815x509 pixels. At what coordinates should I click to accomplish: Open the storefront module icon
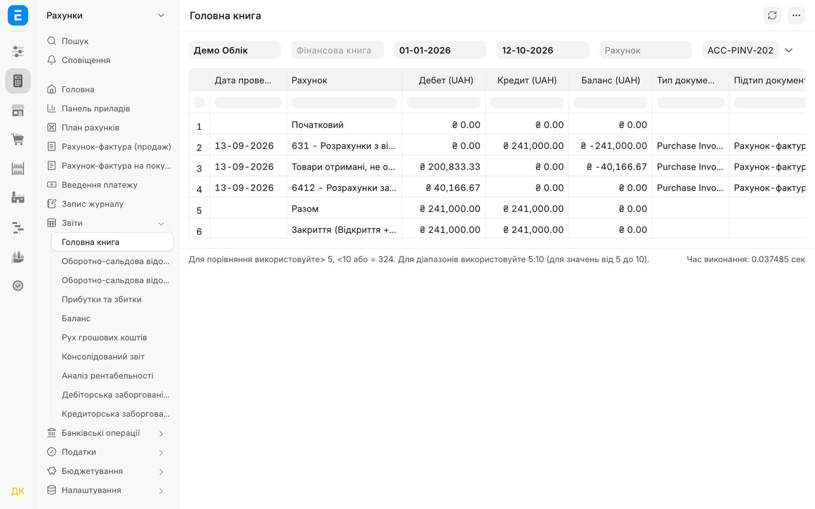[18, 110]
